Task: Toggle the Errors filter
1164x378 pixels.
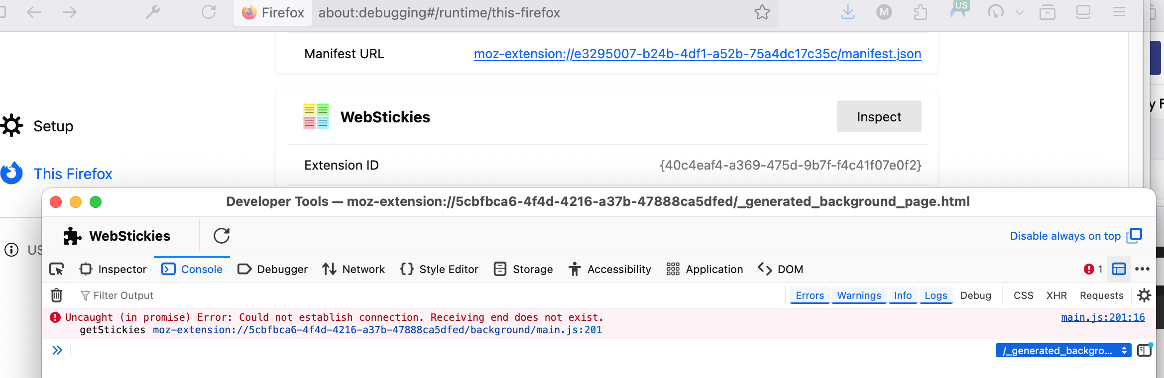Action: 810,295
